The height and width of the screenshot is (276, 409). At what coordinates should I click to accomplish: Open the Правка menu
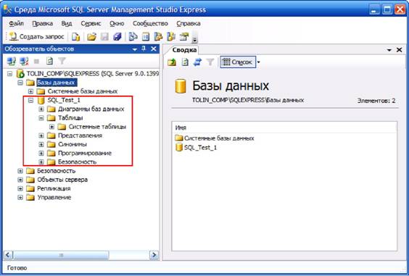coord(43,23)
